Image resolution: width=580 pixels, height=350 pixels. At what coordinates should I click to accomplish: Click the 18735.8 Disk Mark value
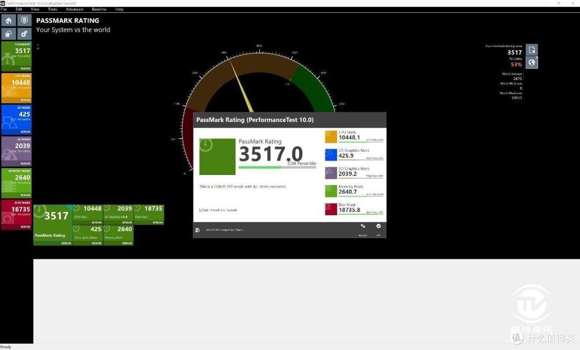coord(349,210)
